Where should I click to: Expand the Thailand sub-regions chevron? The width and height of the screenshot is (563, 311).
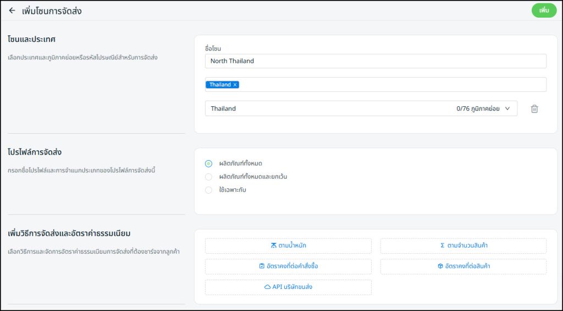pyautogui.click(x=507, y=108)
